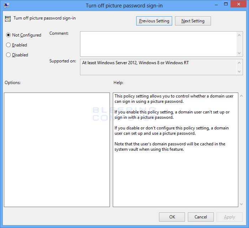249x228 pixels.
Task: Go to Previous Setting
Action: pyautogui.click(x=154, y=21)
